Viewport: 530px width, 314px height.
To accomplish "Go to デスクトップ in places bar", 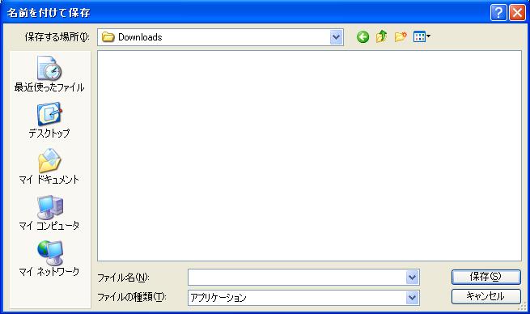I will pyautogui.click(x=49, y=121).
